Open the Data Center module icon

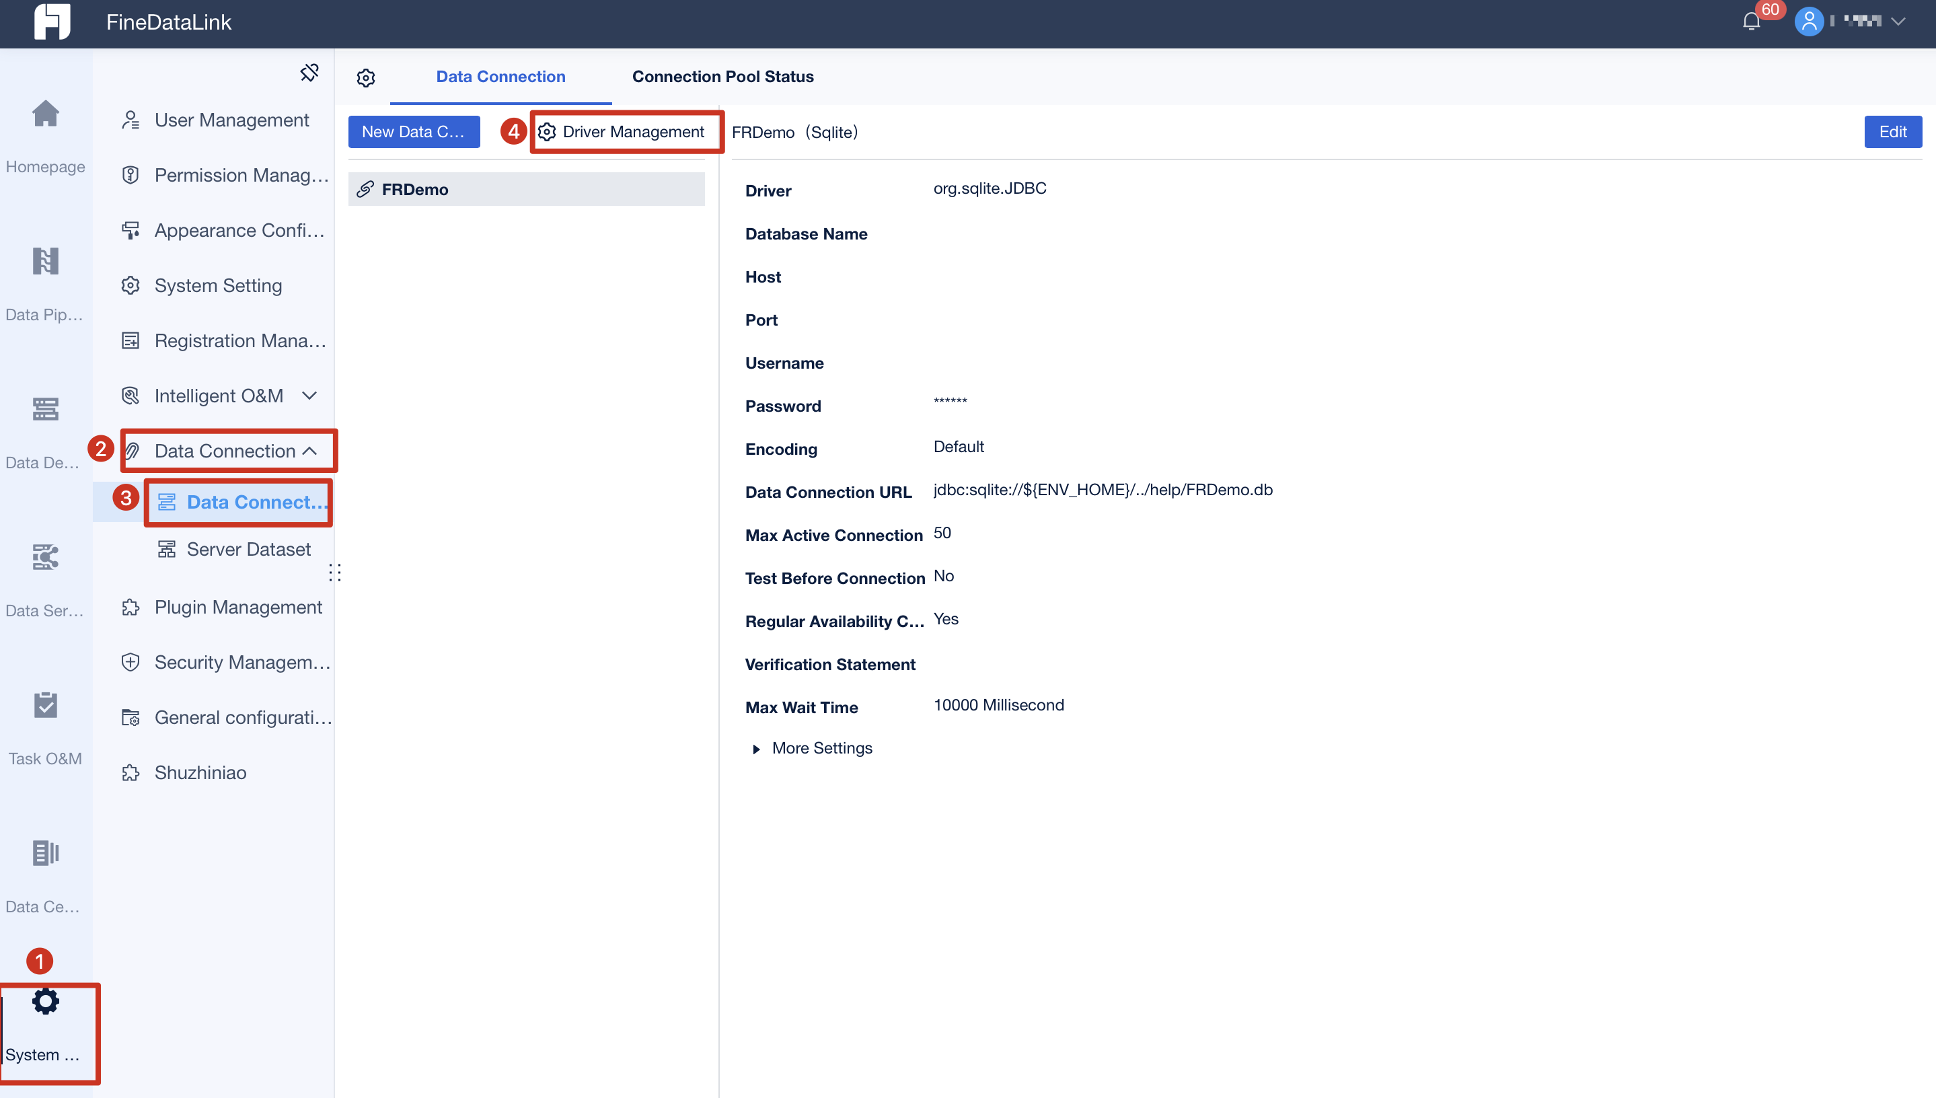point(45,853)
